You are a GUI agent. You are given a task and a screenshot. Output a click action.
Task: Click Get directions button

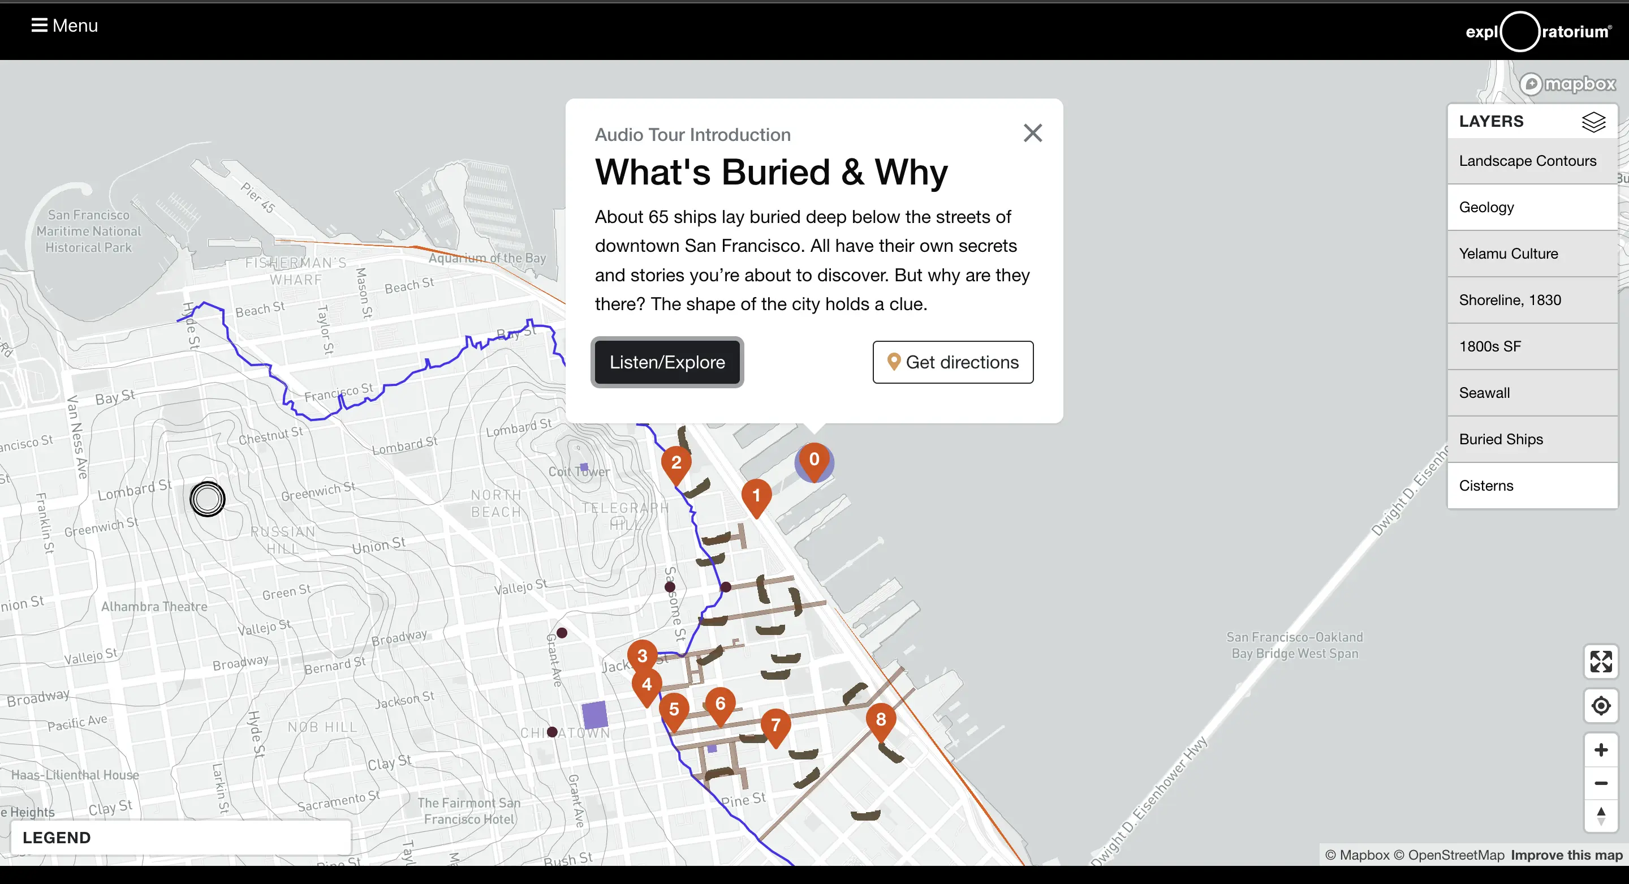click(x=953, y=362)
